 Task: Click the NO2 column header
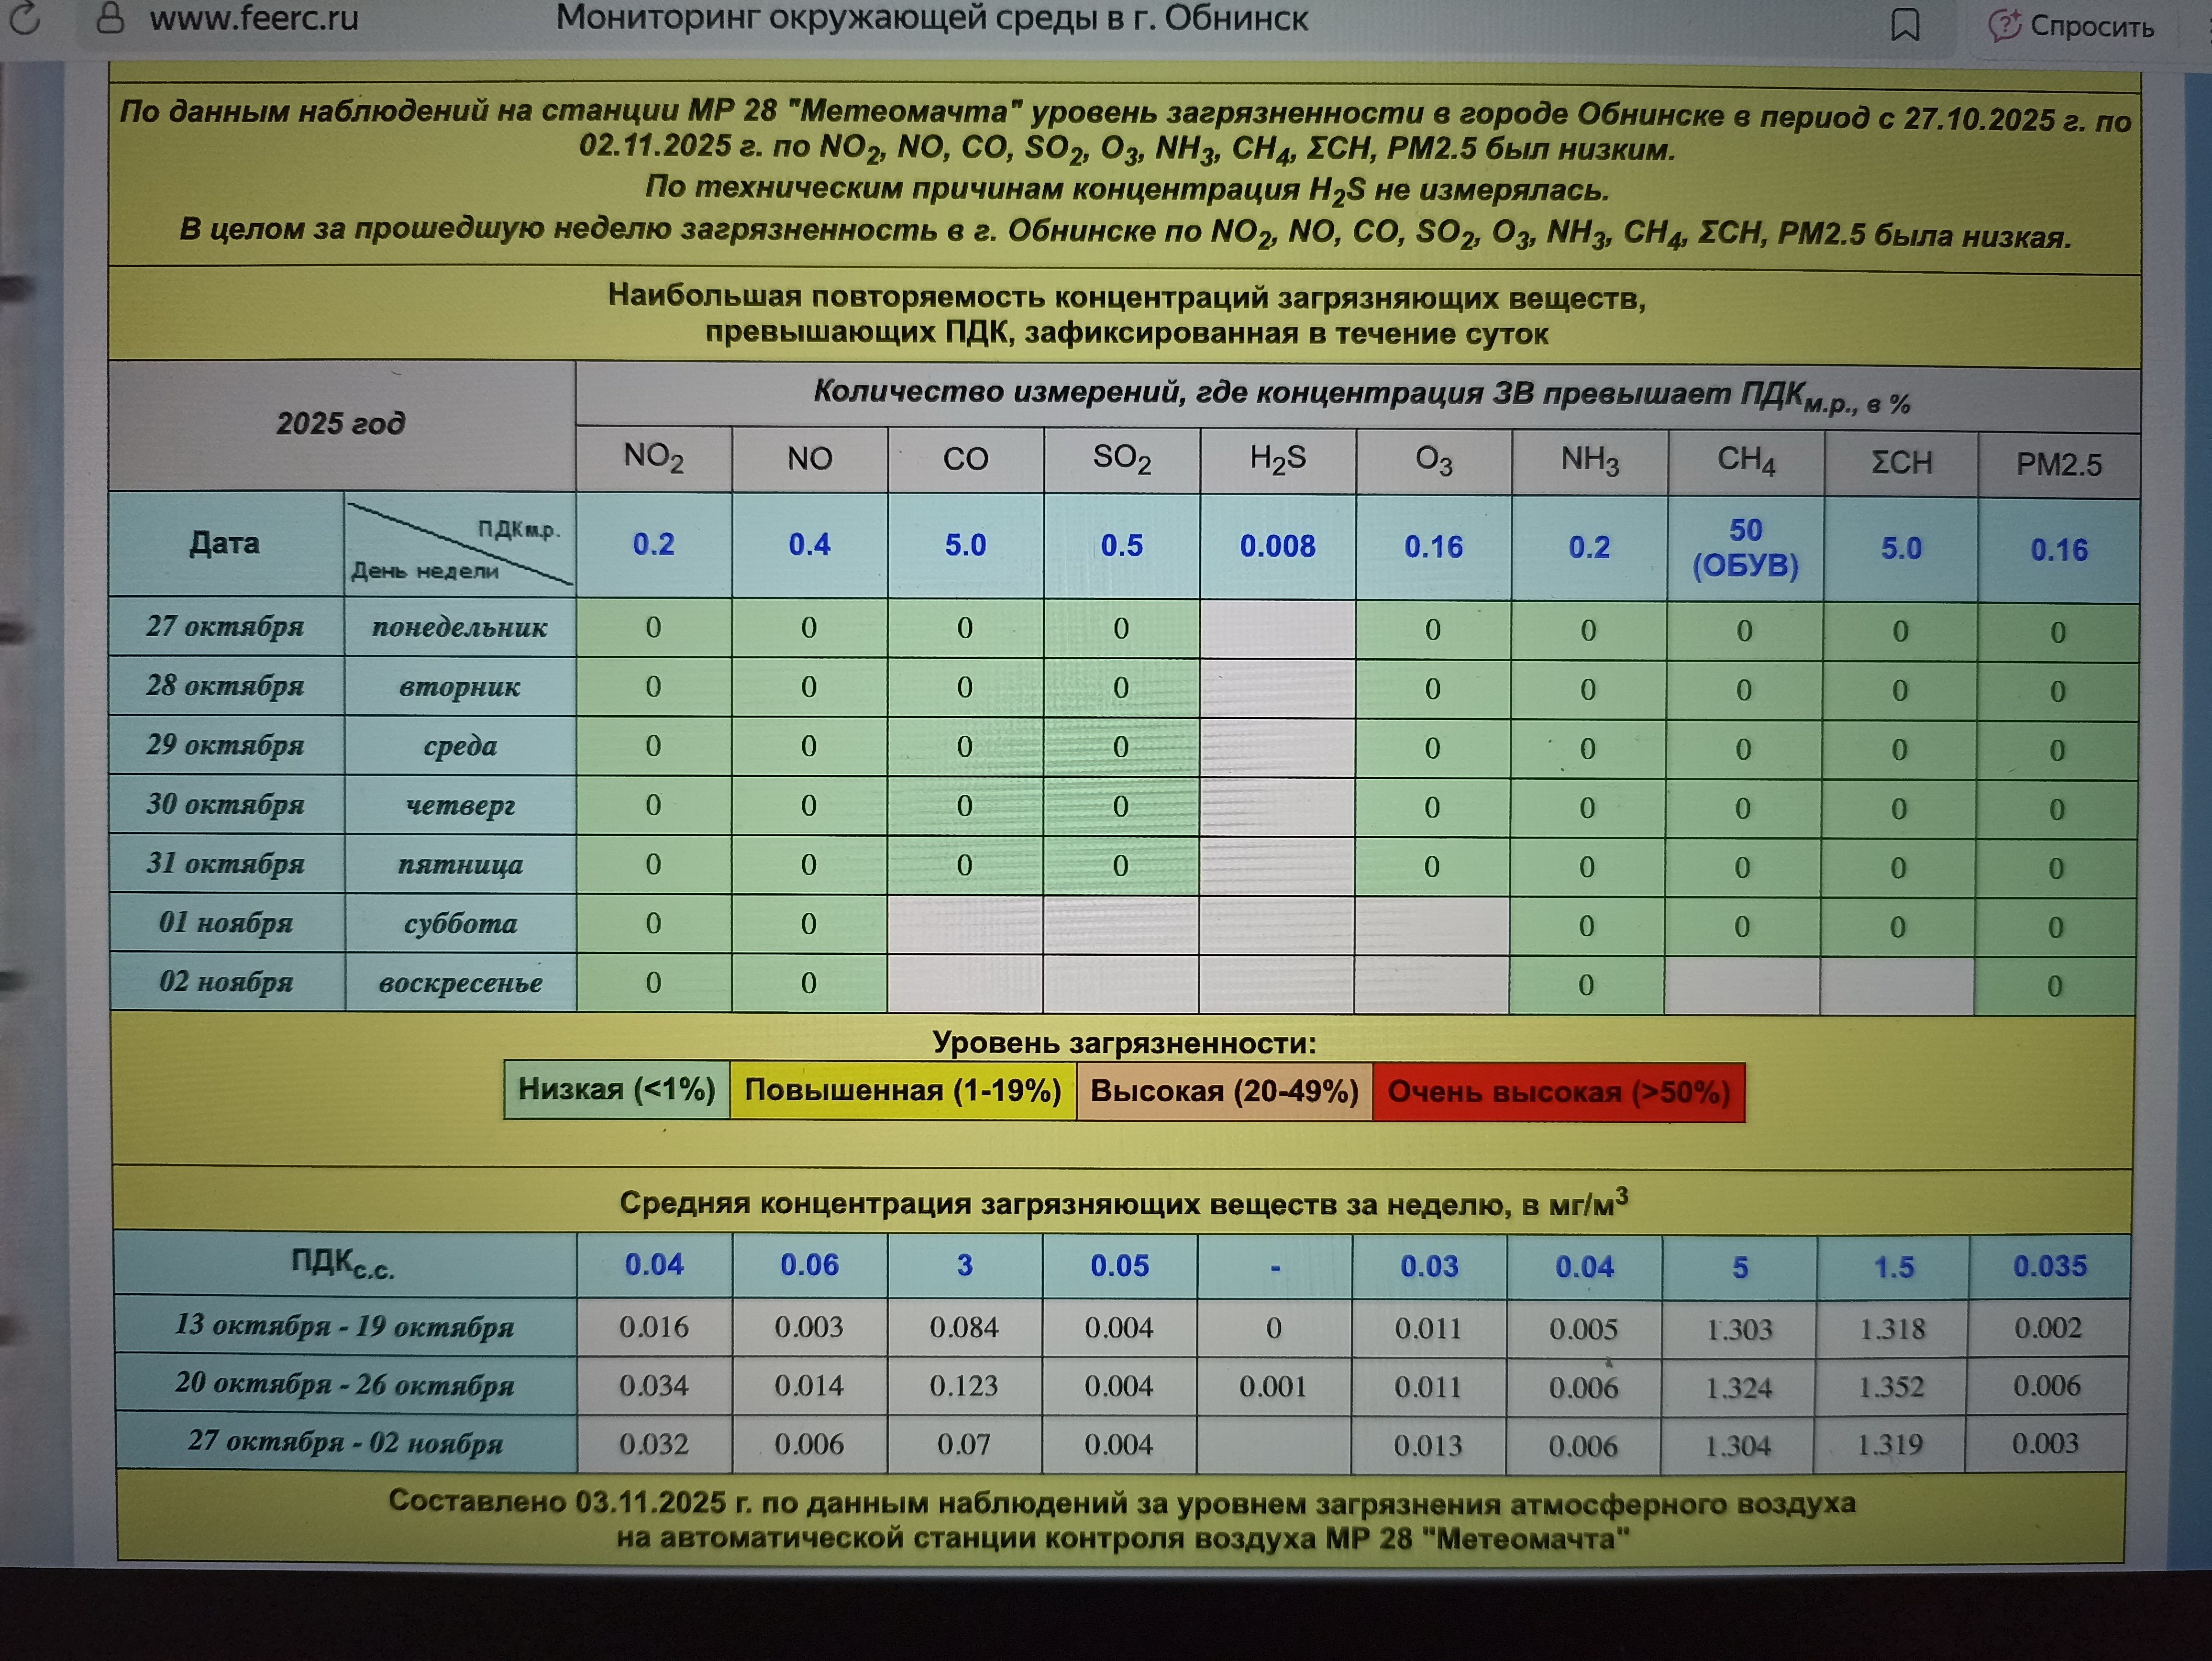tap(653, 458)
